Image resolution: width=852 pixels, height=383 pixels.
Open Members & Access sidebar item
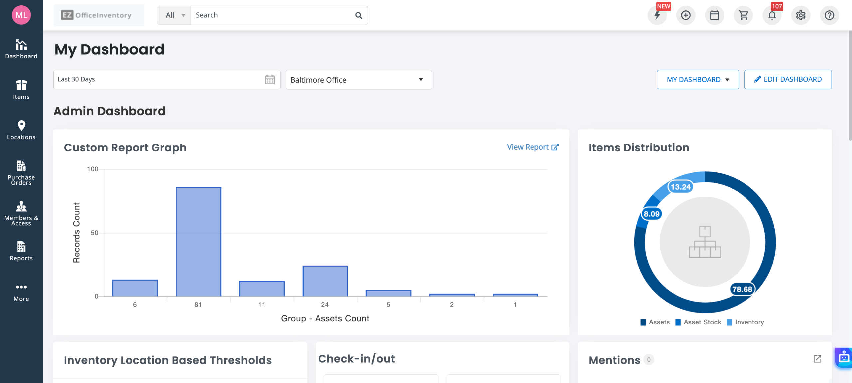[21, 213]
